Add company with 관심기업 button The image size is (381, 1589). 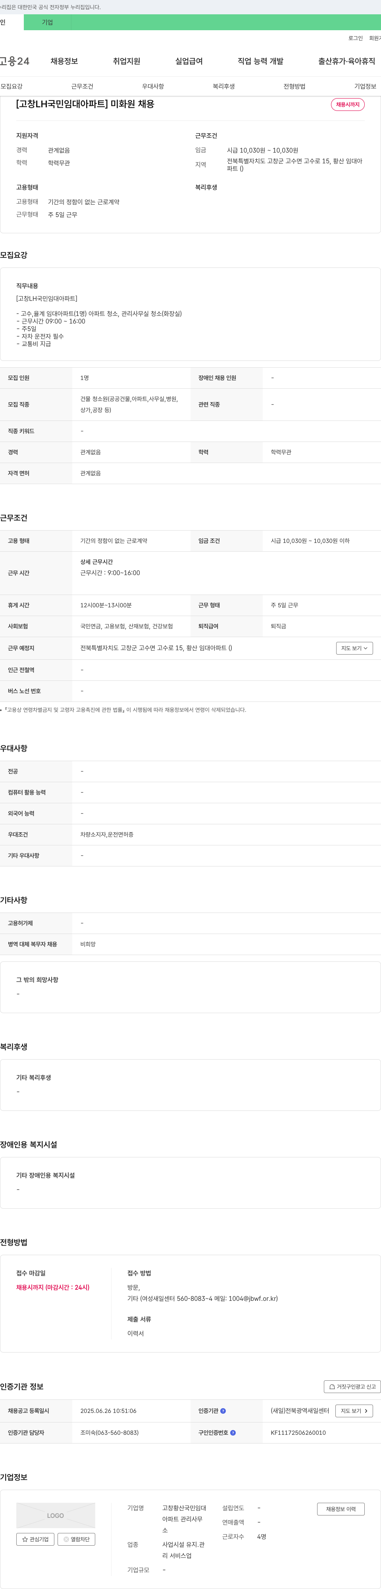(x=35, y=1539)
